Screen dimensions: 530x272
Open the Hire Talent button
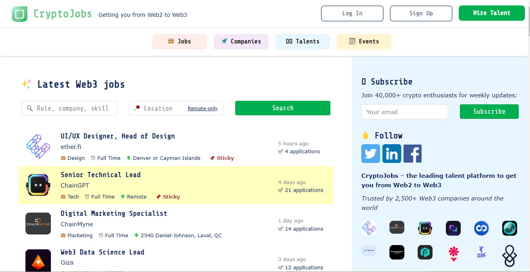492,13
